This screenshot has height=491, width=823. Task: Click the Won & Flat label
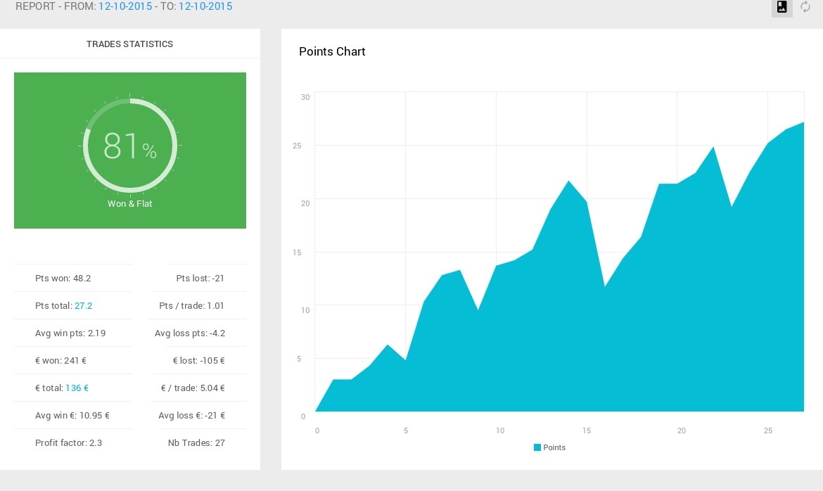[129, 204]
